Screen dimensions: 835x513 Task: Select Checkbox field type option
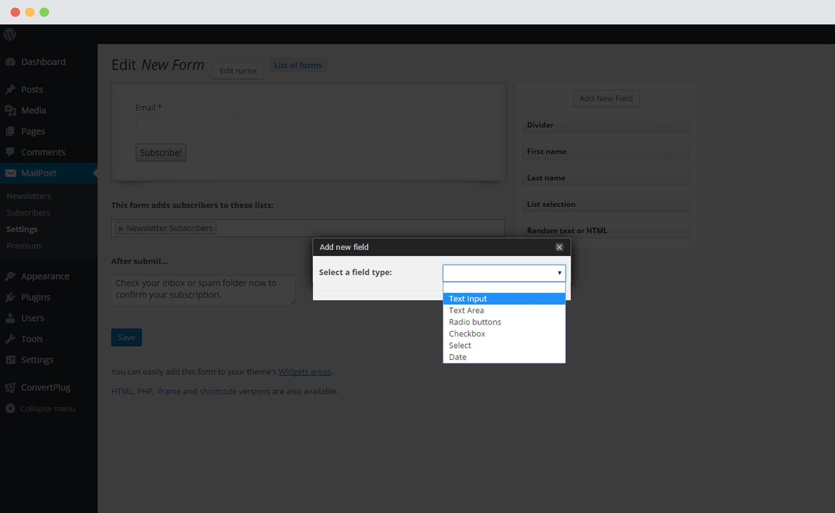click(467, 333)
